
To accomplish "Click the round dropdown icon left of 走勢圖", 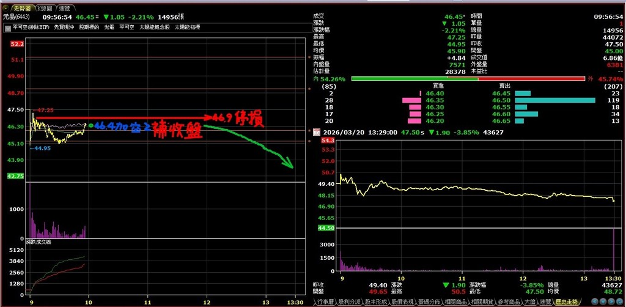I will 7,9.
